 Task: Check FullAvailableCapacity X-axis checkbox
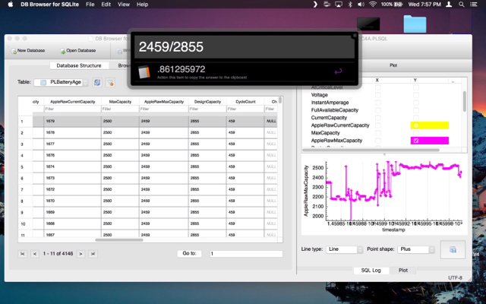[x=378, y=110]
